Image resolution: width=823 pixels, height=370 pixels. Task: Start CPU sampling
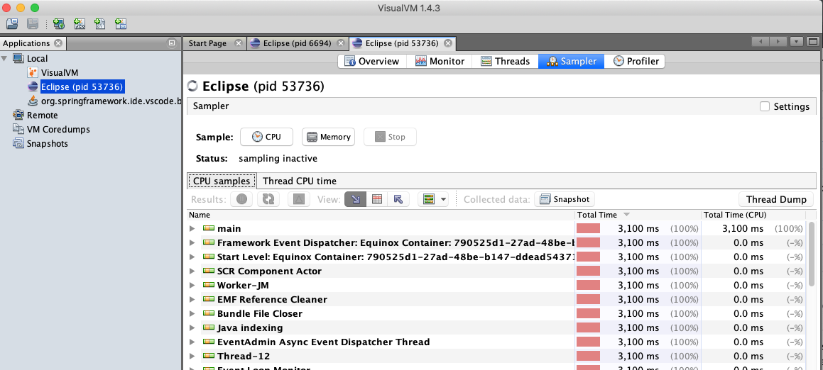[266, 137]
